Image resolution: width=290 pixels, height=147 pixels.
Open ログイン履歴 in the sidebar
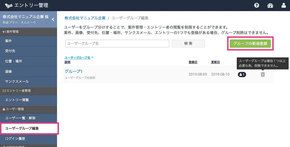click(x=28, y=139)
